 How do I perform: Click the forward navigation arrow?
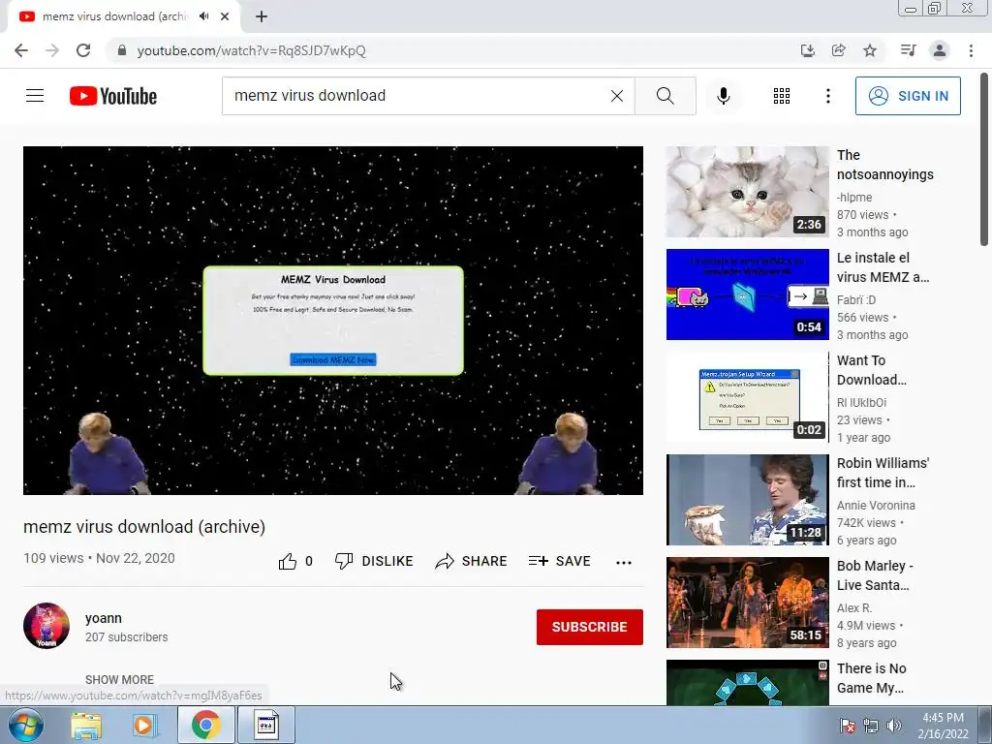52,50
